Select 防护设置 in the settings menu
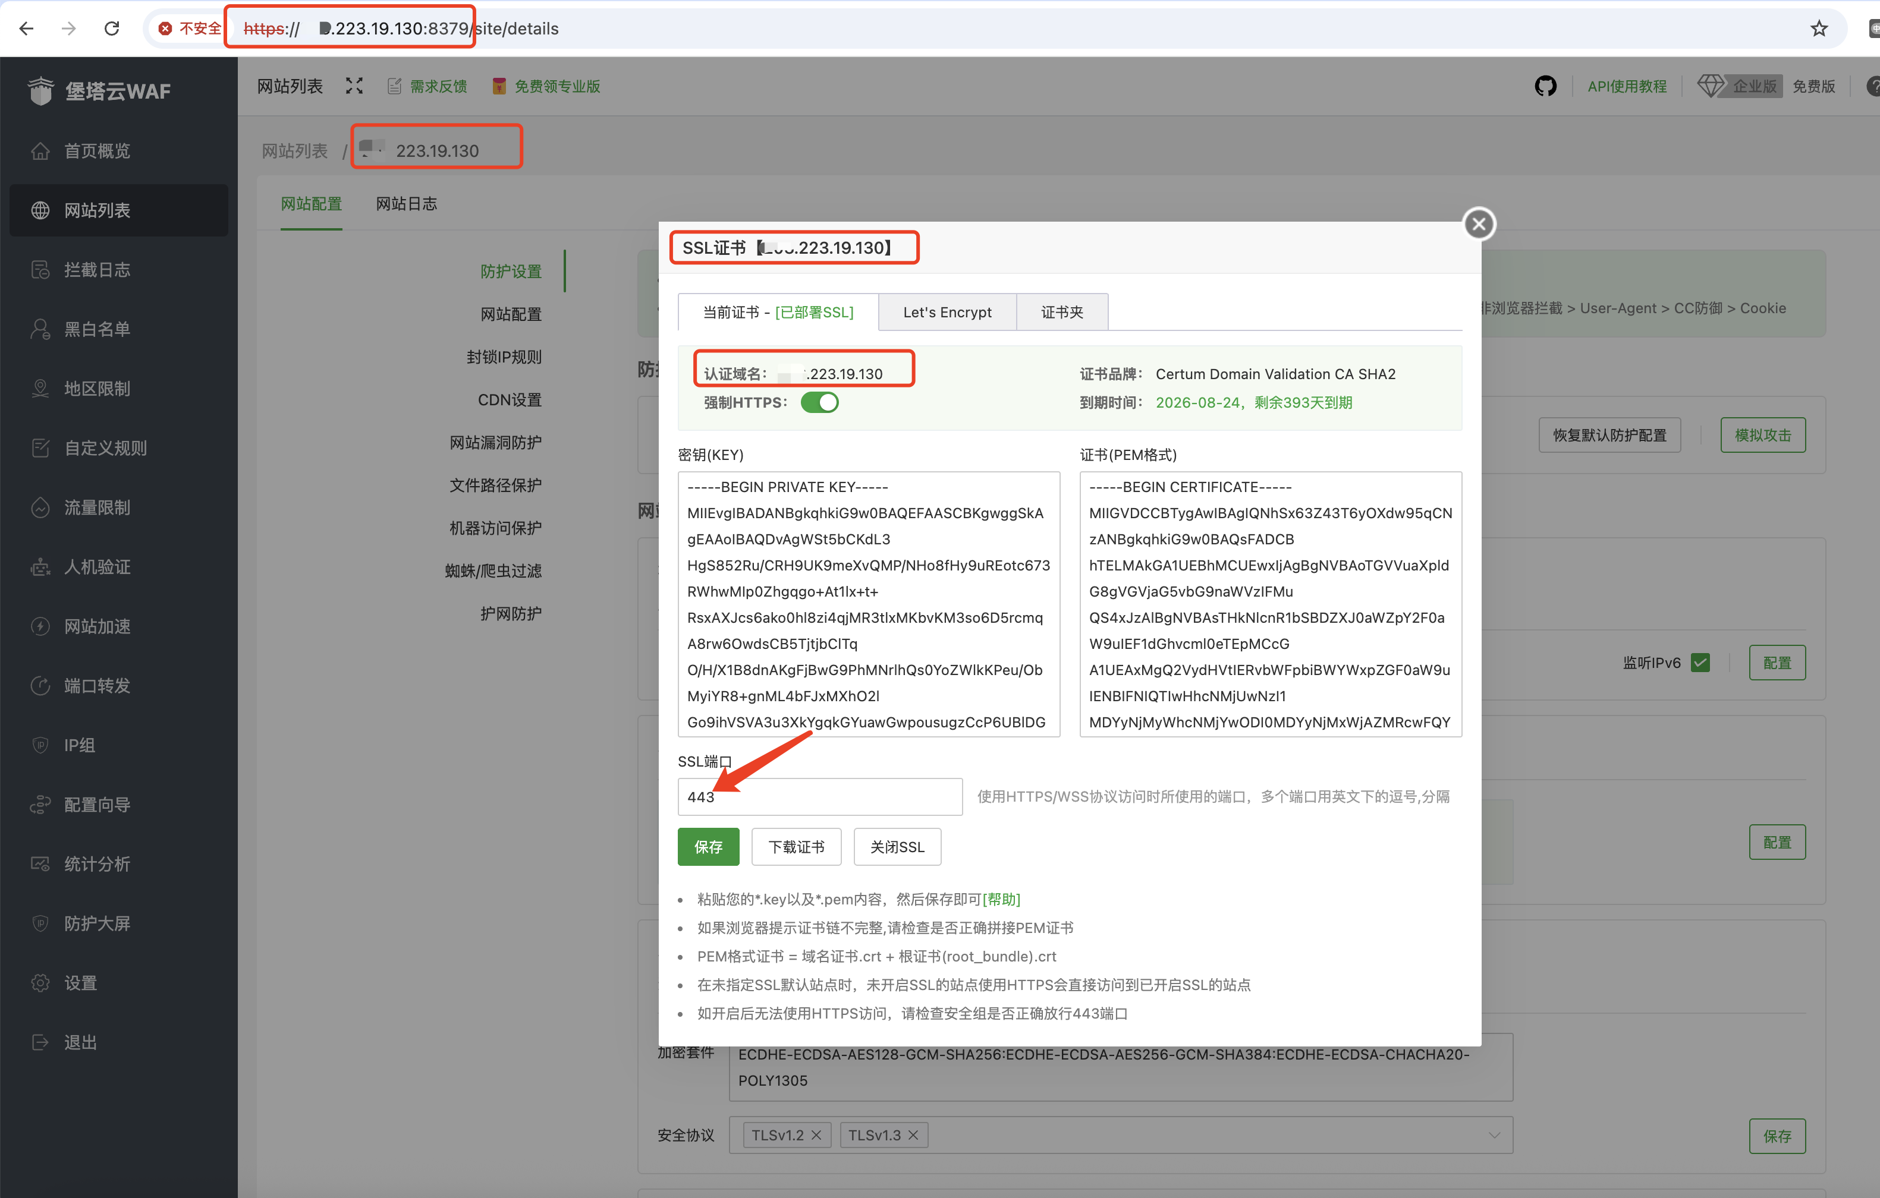The image size is (1880, 1198). 511,272
